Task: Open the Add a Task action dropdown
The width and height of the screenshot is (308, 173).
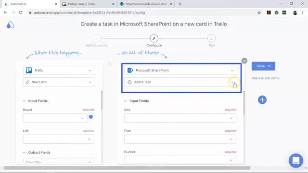Action: click(180, 82)
